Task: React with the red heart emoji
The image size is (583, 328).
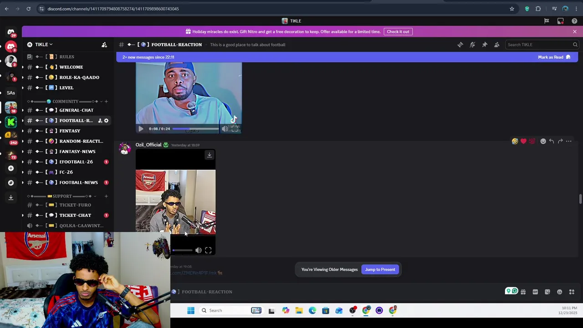Action: (523, 141)
